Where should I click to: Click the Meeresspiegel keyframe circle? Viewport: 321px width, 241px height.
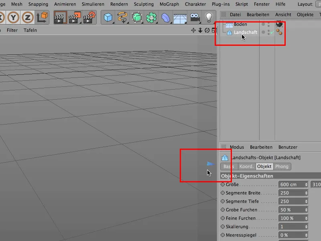click(x=223, y=235)
